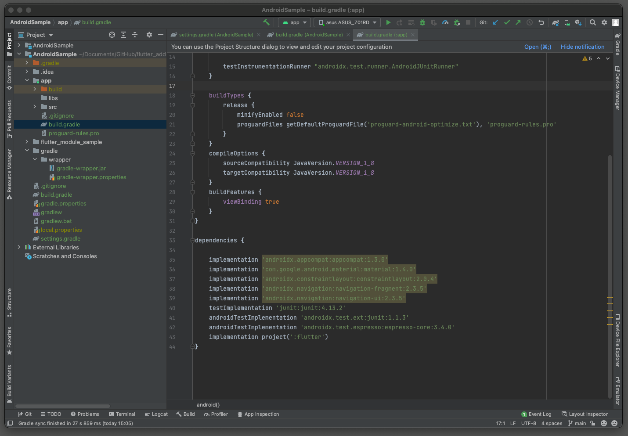628x436 pixels.
Task: Expand the flutter_module_sample folder
Action: pos(27,142)
